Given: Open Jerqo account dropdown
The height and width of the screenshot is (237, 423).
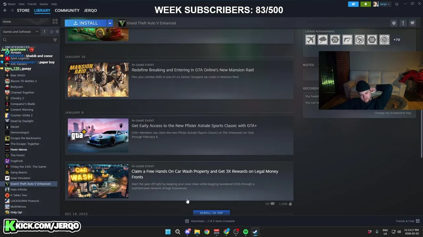Looking at the screenshot, I should pyautogui.click(x=382, y=4).
